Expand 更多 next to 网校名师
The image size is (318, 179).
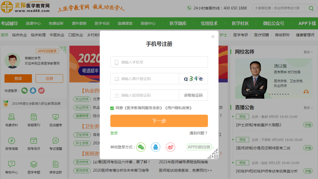(x=308, y=52)
